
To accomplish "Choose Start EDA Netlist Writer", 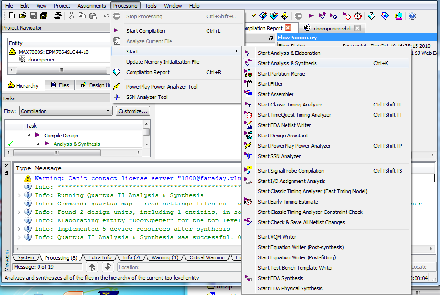I will [x=325, y=125].
